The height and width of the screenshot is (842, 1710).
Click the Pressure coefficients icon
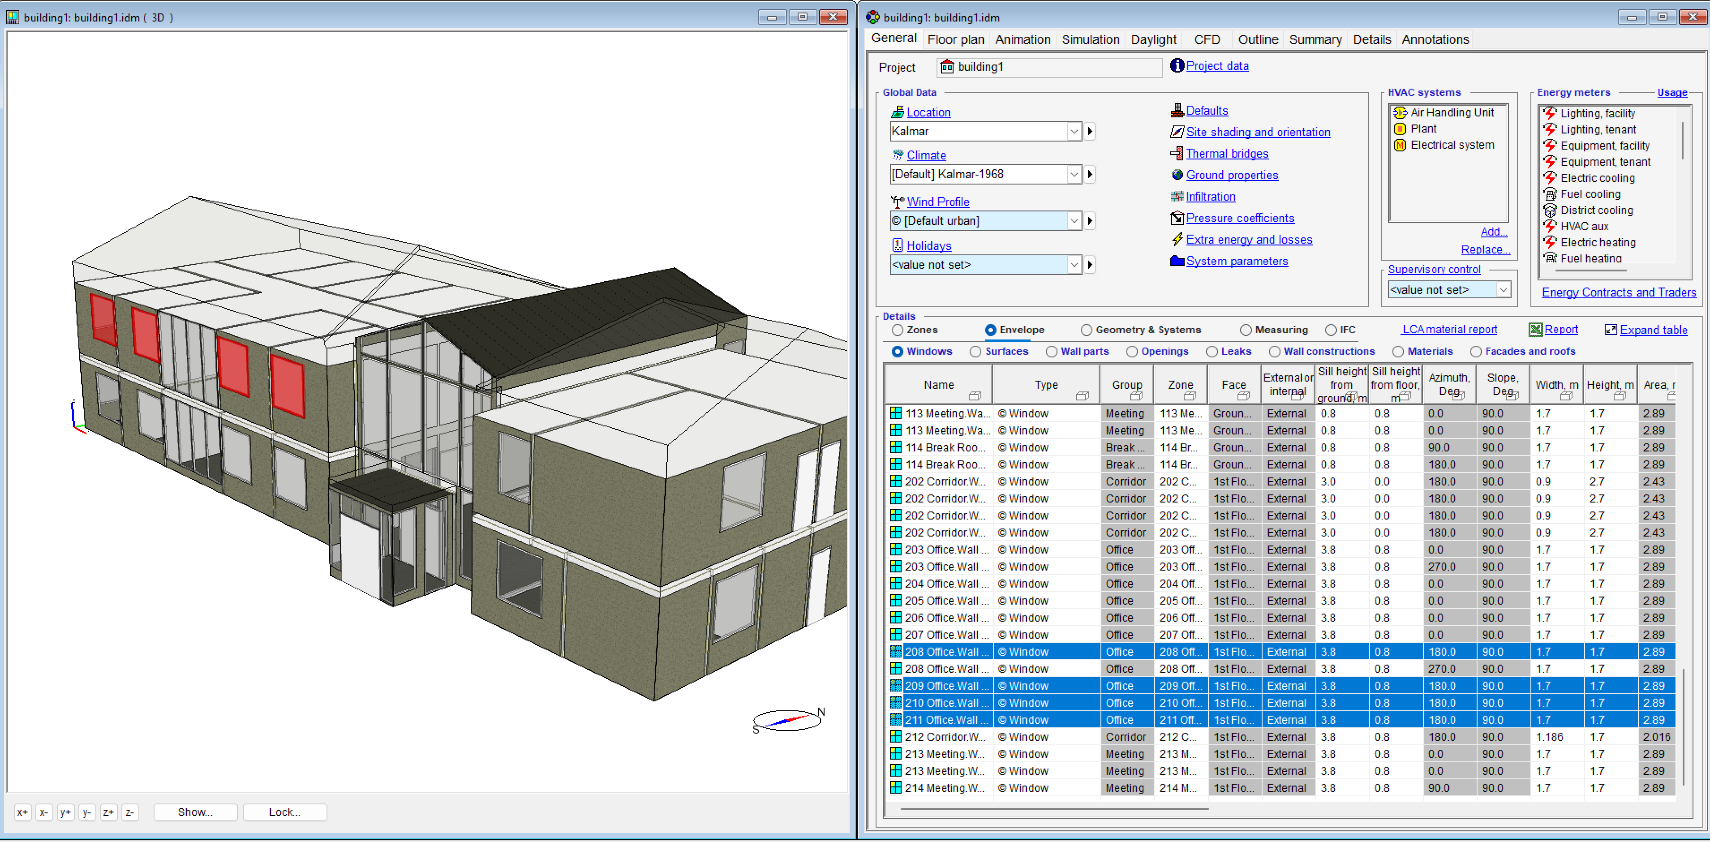[1176, 219]
